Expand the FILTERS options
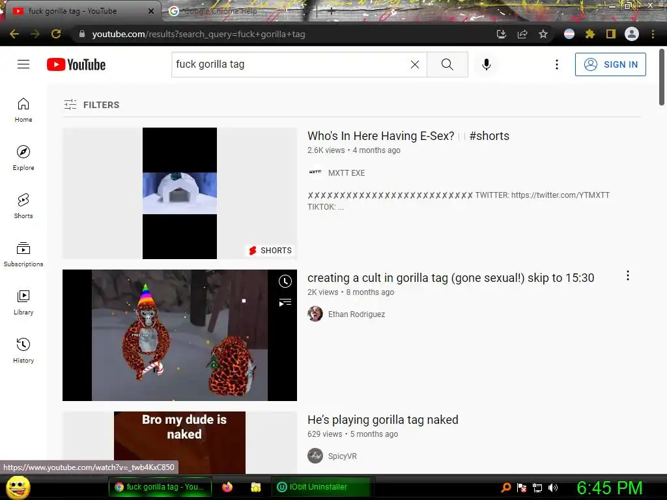 (x=91, y=105)
